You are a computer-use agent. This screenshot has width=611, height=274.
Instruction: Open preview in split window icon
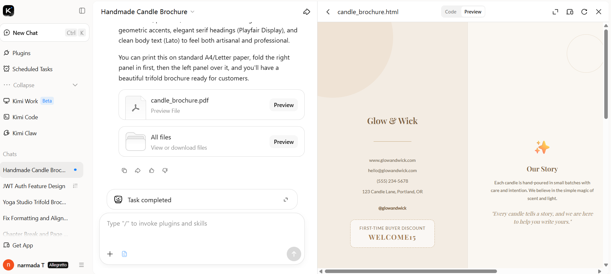coord(570,12)
